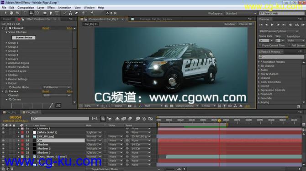
Task: Open the comp mini-flowchart icon
Action: [x=95, y=119]
